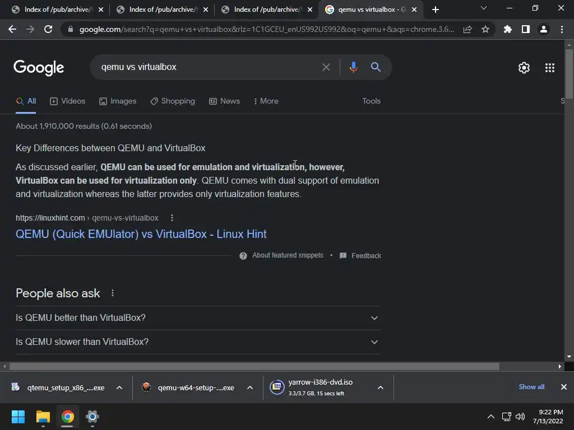This screenshot has width=574, height=430.
Task: Open People also ask options dots
Action: pyautogui.click(x=113, y=293)
